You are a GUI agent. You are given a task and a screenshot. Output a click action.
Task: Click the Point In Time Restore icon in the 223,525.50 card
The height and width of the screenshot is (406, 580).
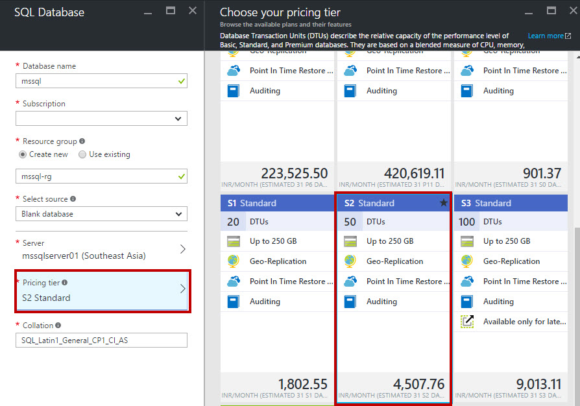click(x=234, y=71)
